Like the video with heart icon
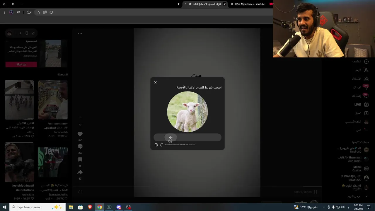 point(80,134)
